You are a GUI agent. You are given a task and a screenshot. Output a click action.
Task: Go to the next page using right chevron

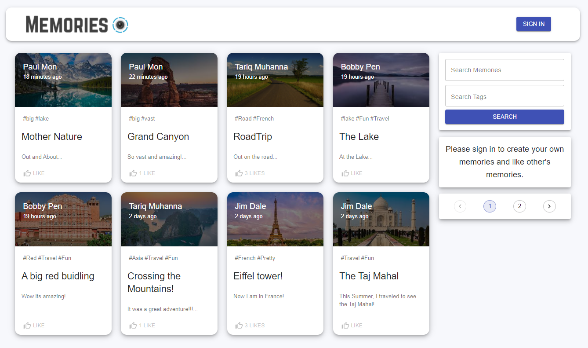[549, 206]
